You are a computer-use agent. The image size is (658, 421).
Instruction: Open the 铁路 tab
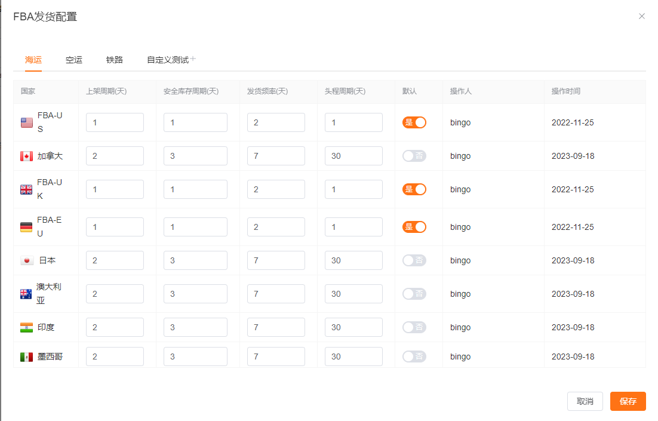pyautogui.click(x=115, y=60)
